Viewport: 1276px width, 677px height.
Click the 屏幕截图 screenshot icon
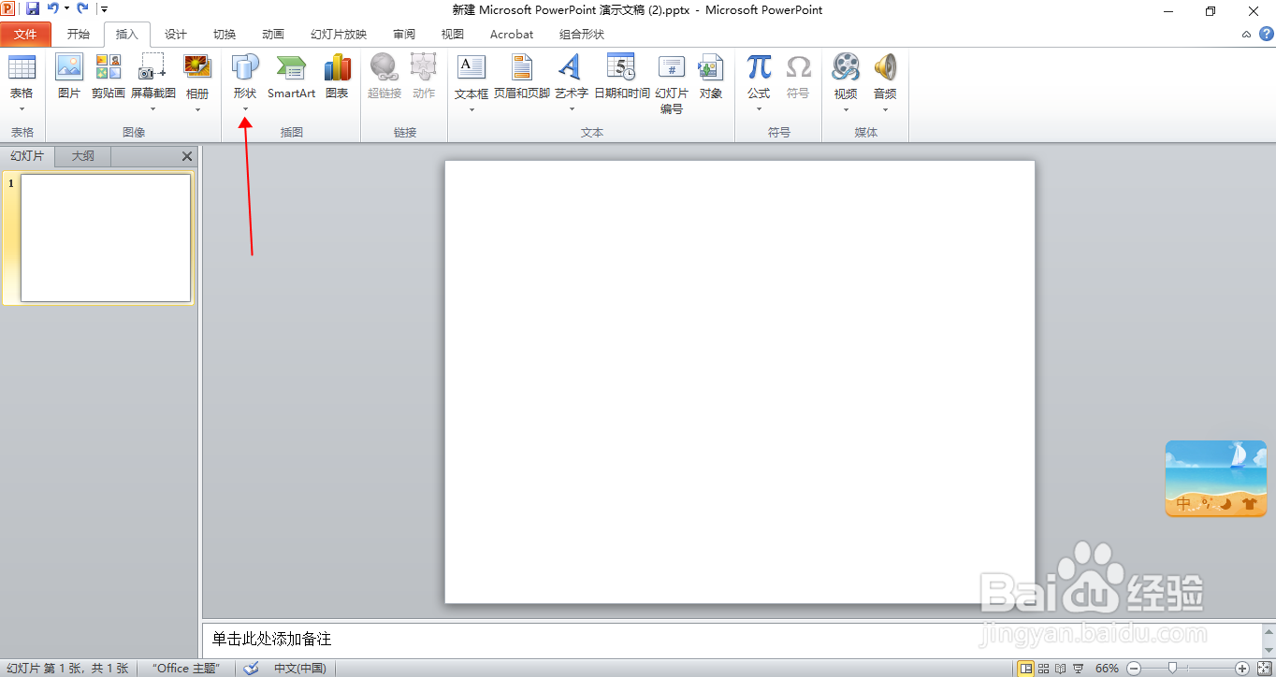tap(152, 67)
